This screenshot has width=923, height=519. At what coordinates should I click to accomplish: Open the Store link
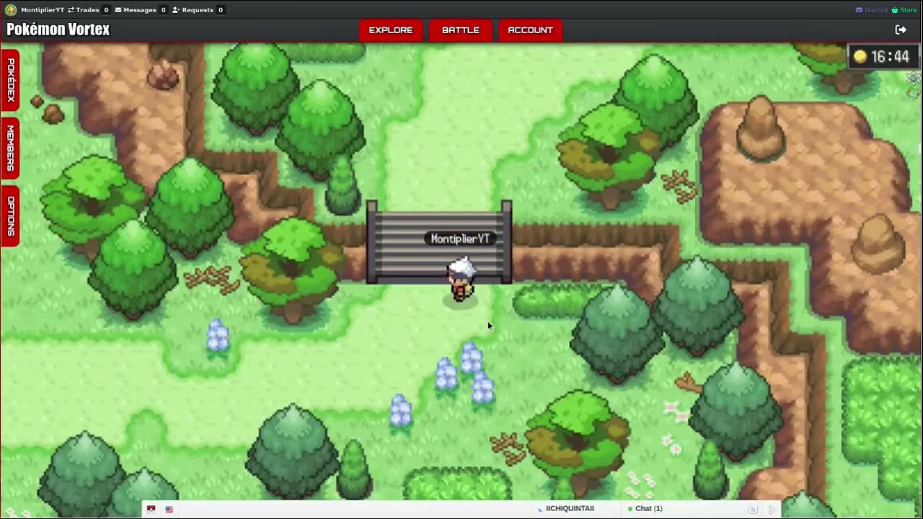click(904, 10)
